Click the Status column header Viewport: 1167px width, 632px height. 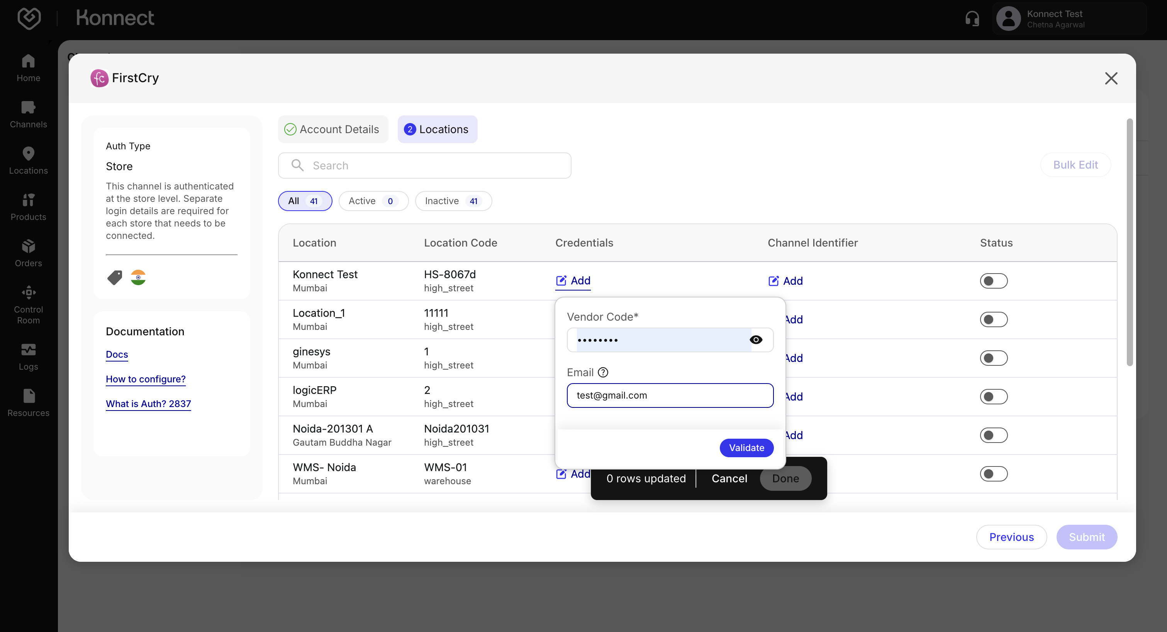[x=996, y=243]
